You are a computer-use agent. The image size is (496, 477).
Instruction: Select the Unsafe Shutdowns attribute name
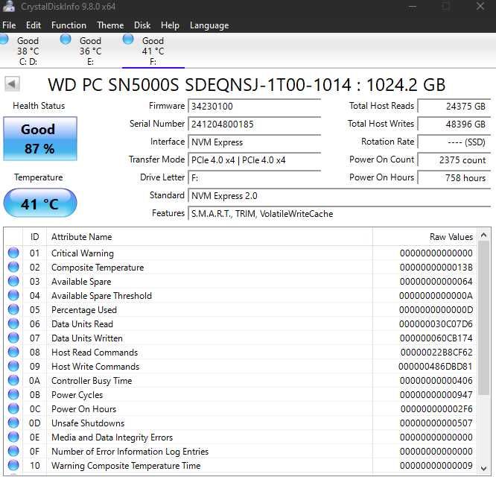click(88, 423)
